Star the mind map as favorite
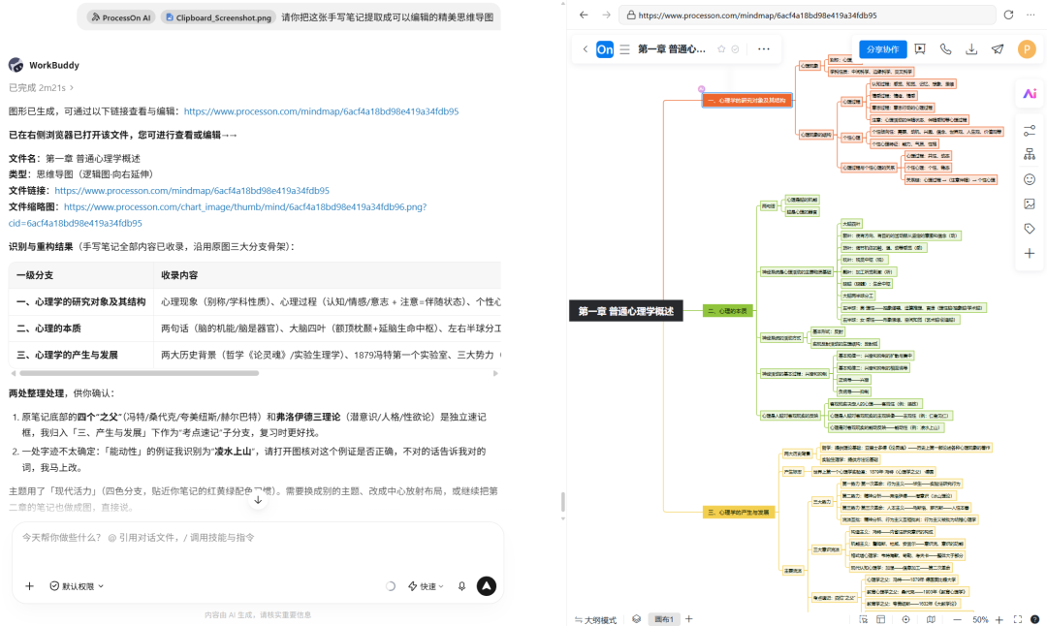The width and height of the screenshot is (1047, 626). point(721,49)
